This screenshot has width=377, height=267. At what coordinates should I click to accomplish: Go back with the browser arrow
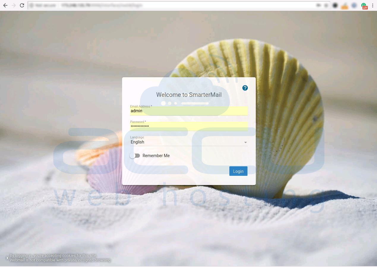5,5
